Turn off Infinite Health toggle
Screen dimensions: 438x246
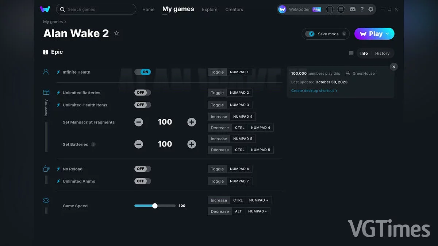point(142,72)
